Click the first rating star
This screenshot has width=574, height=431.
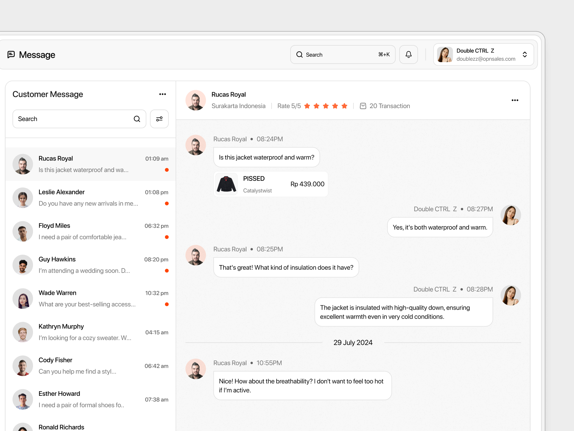pyautogui.click(x=307, y=106)
